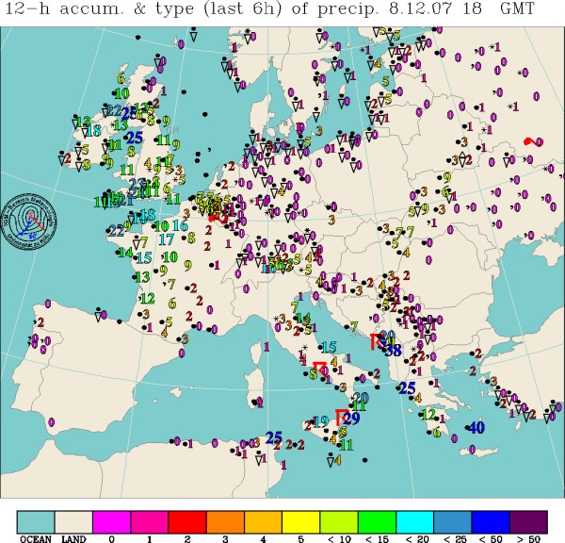Click the red symbol over central Italy's west coast
Viewport: 565px width, 543px height.
click(319, 366)
